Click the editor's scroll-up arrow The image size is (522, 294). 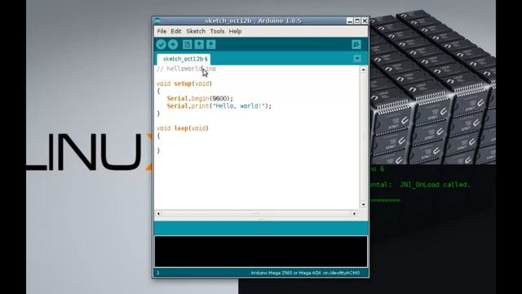[x=363, y=69]
